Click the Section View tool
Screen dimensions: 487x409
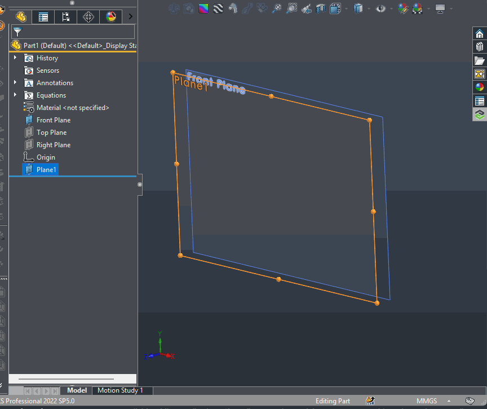point(321,8)
